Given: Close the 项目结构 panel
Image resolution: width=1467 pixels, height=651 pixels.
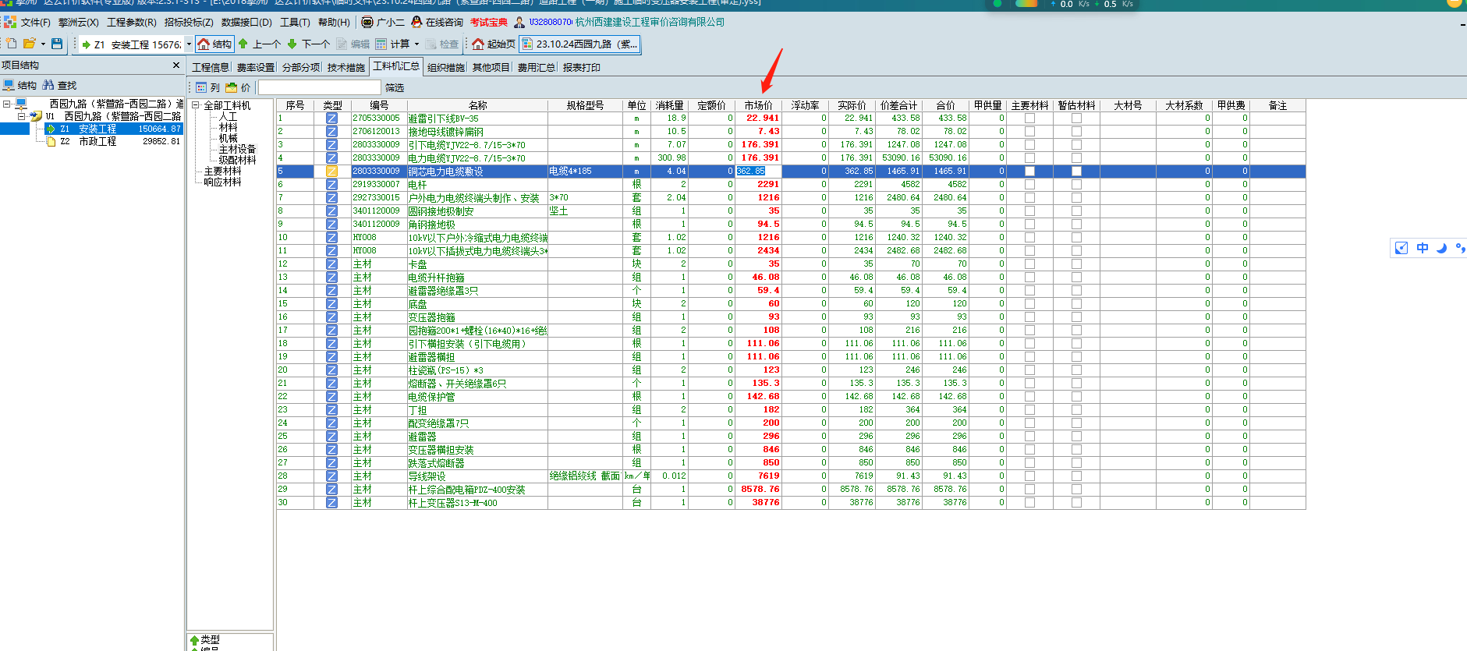Looking at the screenshot, I should [x=176, y=65].
